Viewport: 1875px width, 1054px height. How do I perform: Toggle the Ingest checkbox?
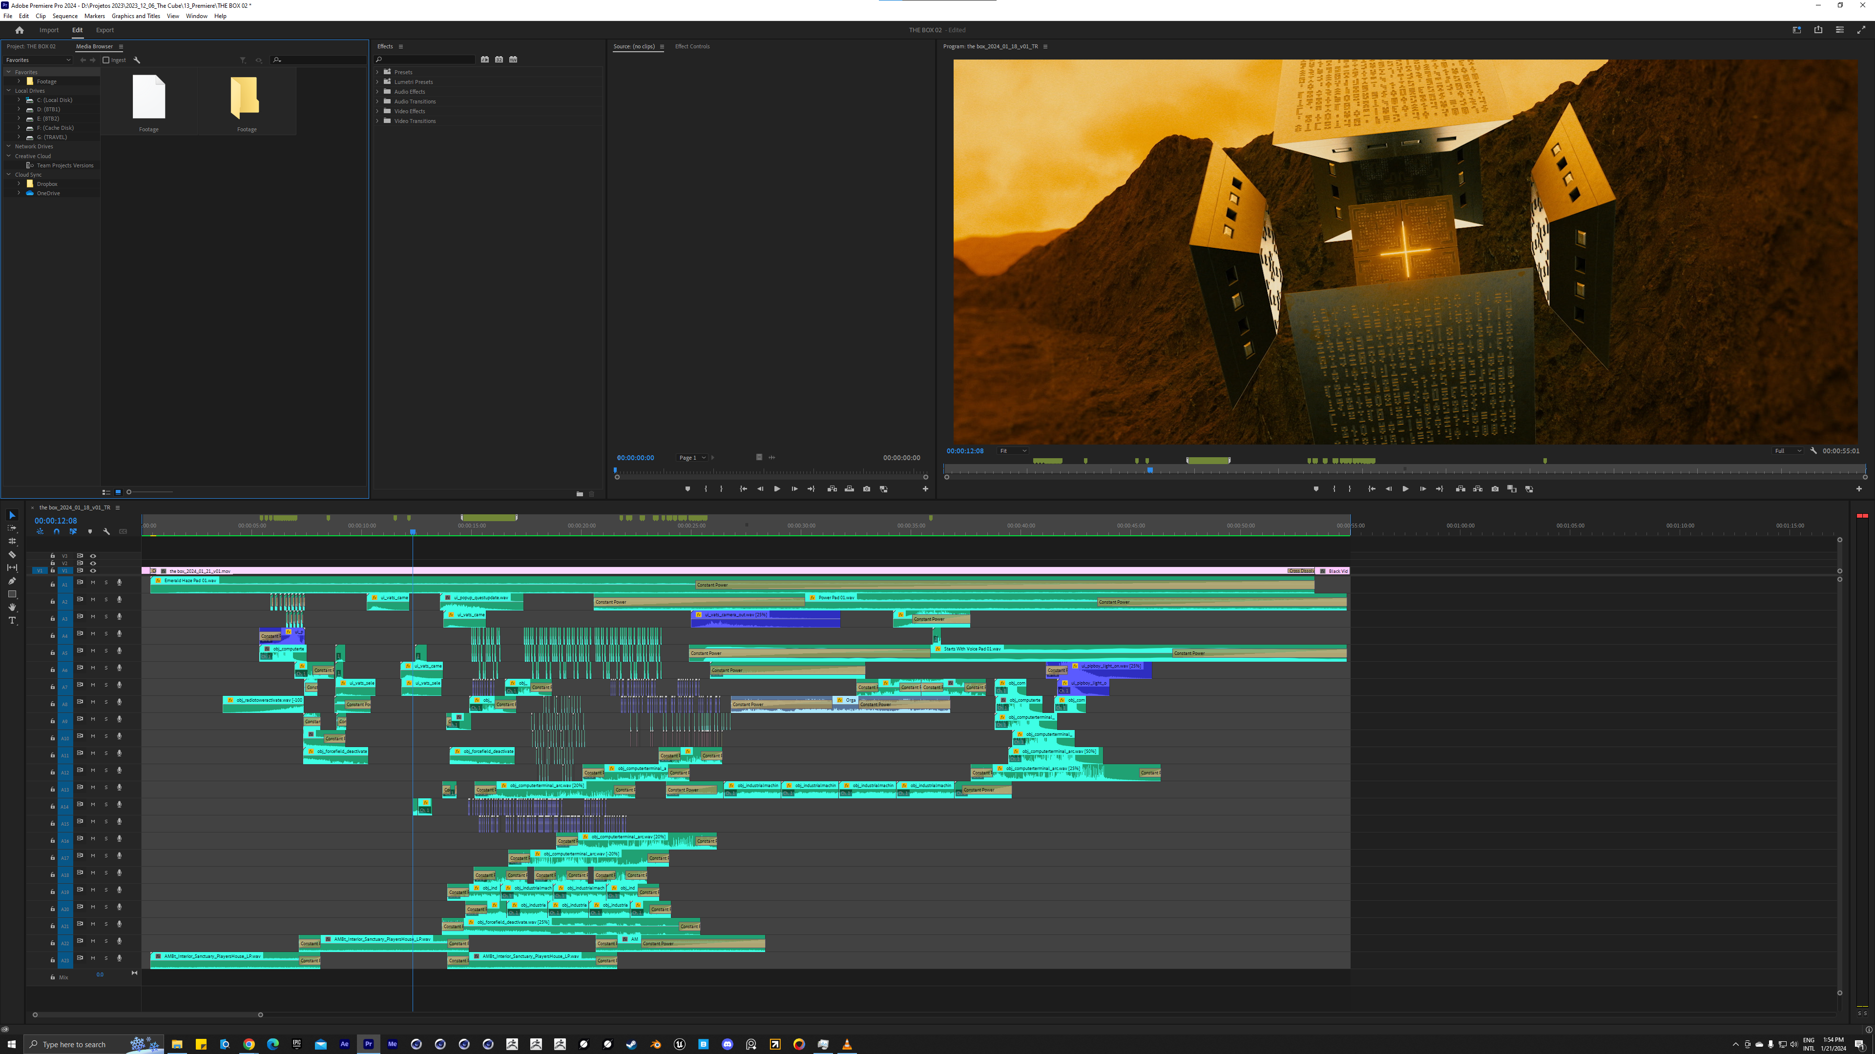(x=106, y=61)
